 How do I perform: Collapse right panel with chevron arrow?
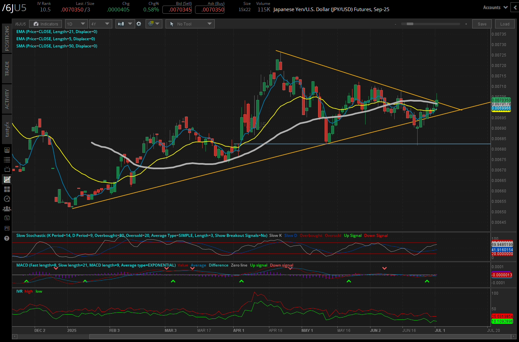(515, 8)
